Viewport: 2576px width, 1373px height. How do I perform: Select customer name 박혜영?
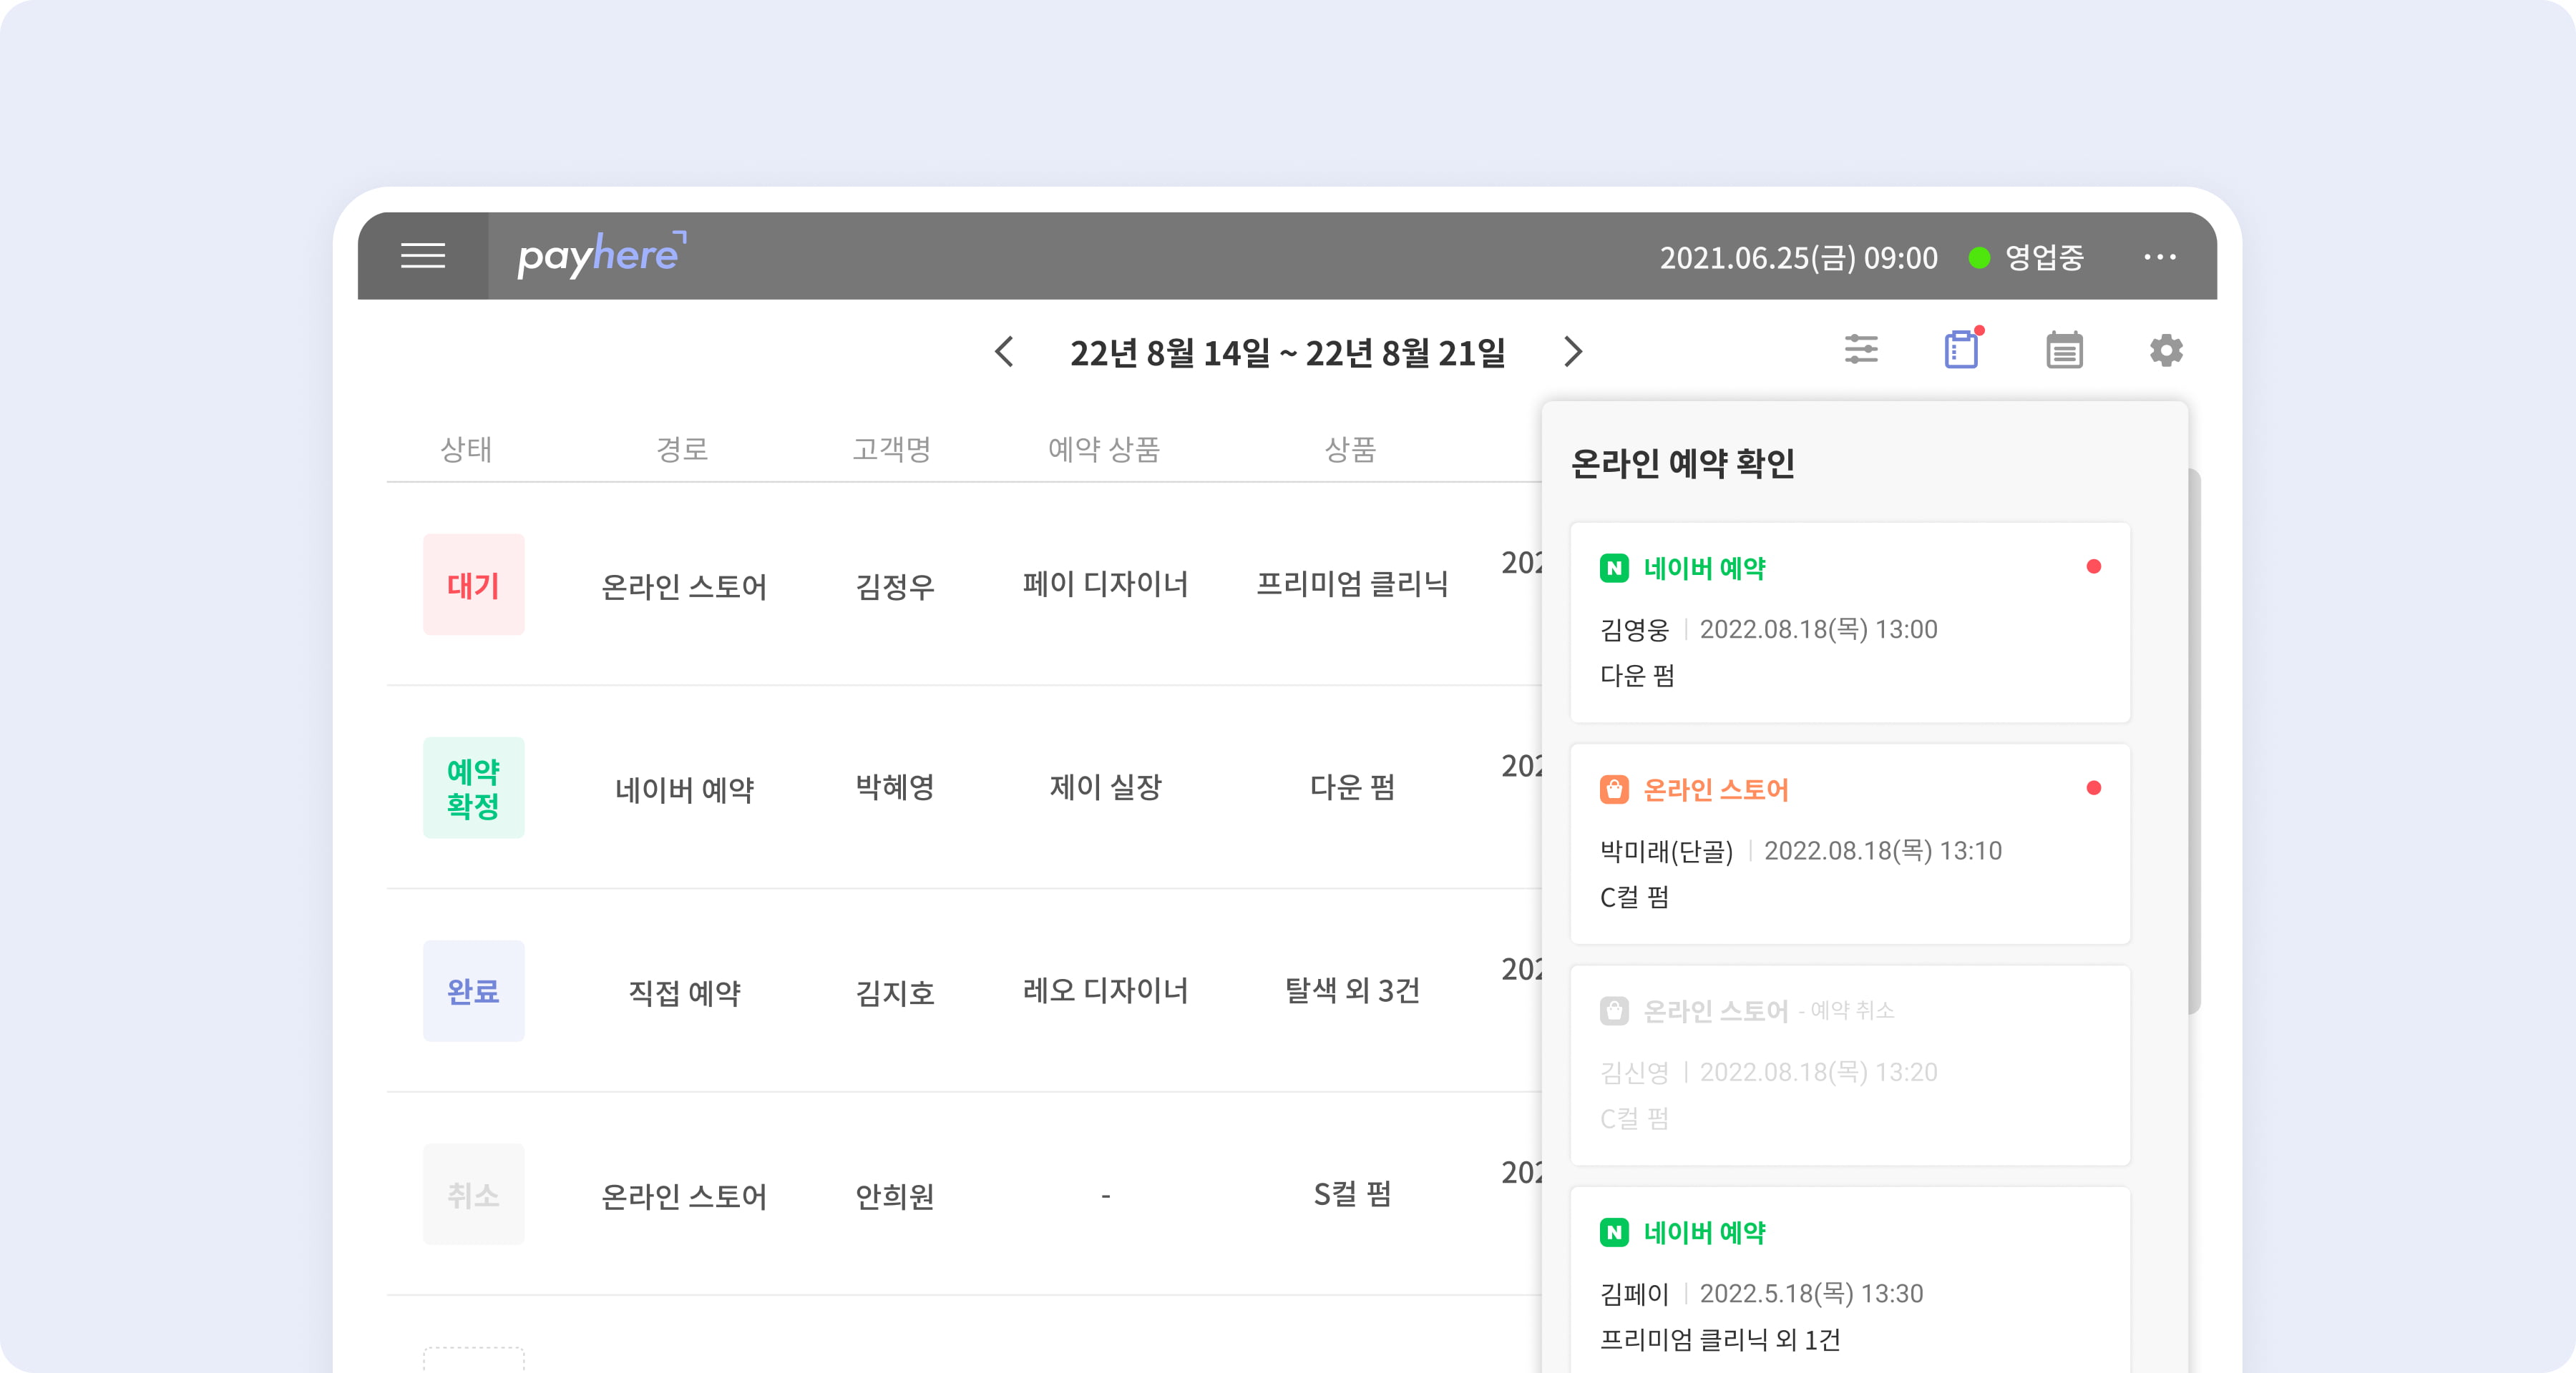tap(895, 787)
